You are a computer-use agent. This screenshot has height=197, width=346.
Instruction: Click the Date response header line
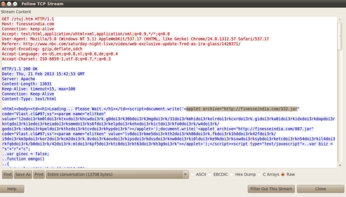coord(43,74)
